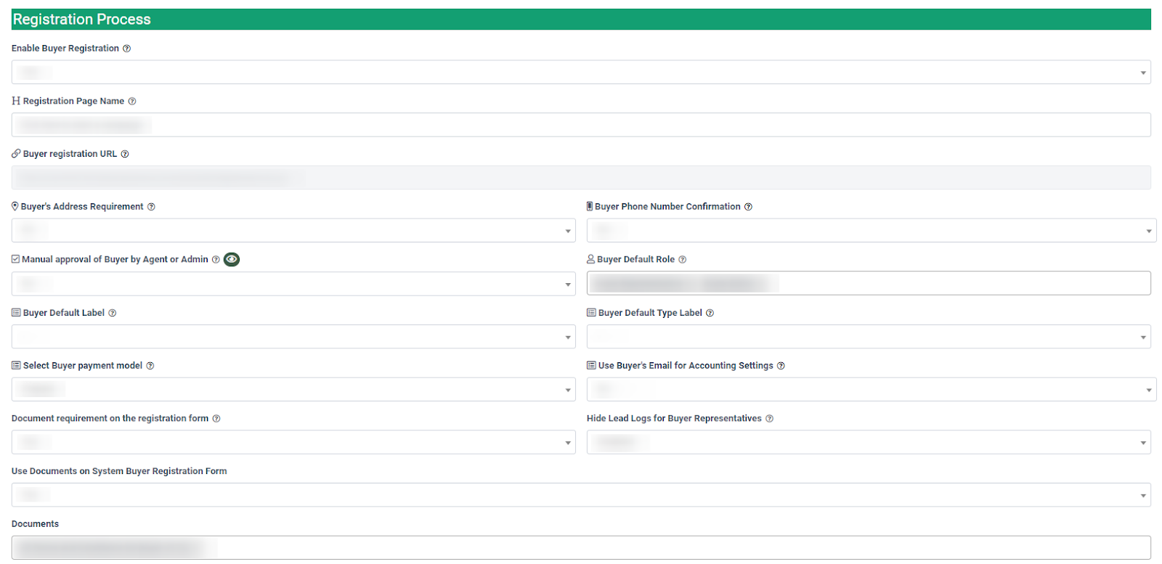Open Manual approval of Buyer dropdown
Viewport: 1162px width, 564px height.
coord(293,284)
